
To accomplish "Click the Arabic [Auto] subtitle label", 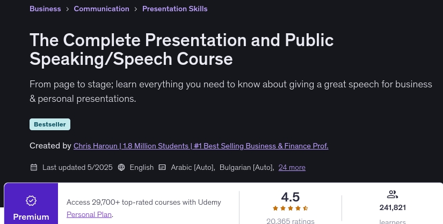I will click(192, 167).
